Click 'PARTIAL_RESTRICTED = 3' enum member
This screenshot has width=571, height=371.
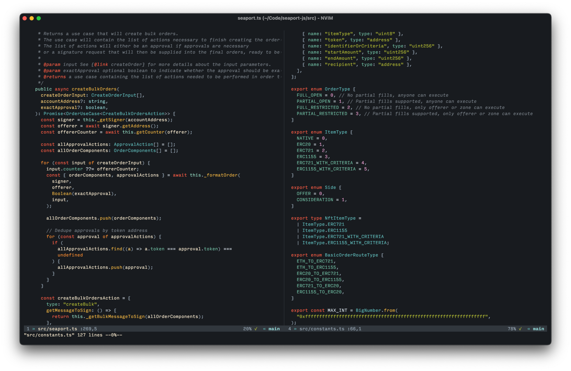pos(328,114)
